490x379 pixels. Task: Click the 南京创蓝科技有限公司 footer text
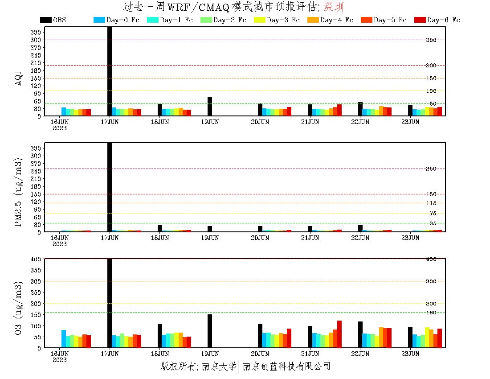[286, 367]
